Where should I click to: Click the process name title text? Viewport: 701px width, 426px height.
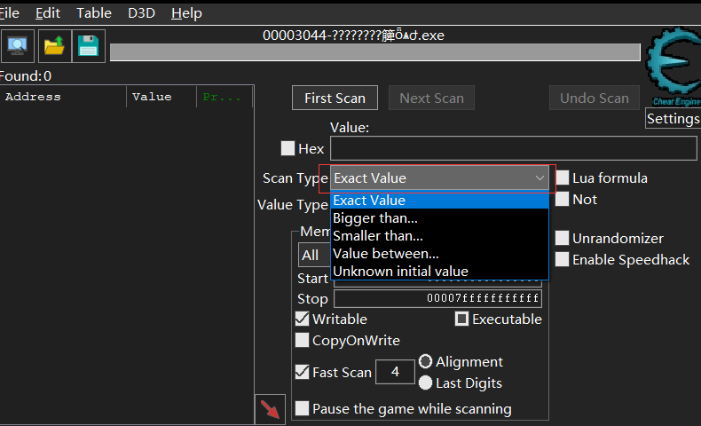coord(353,35)
